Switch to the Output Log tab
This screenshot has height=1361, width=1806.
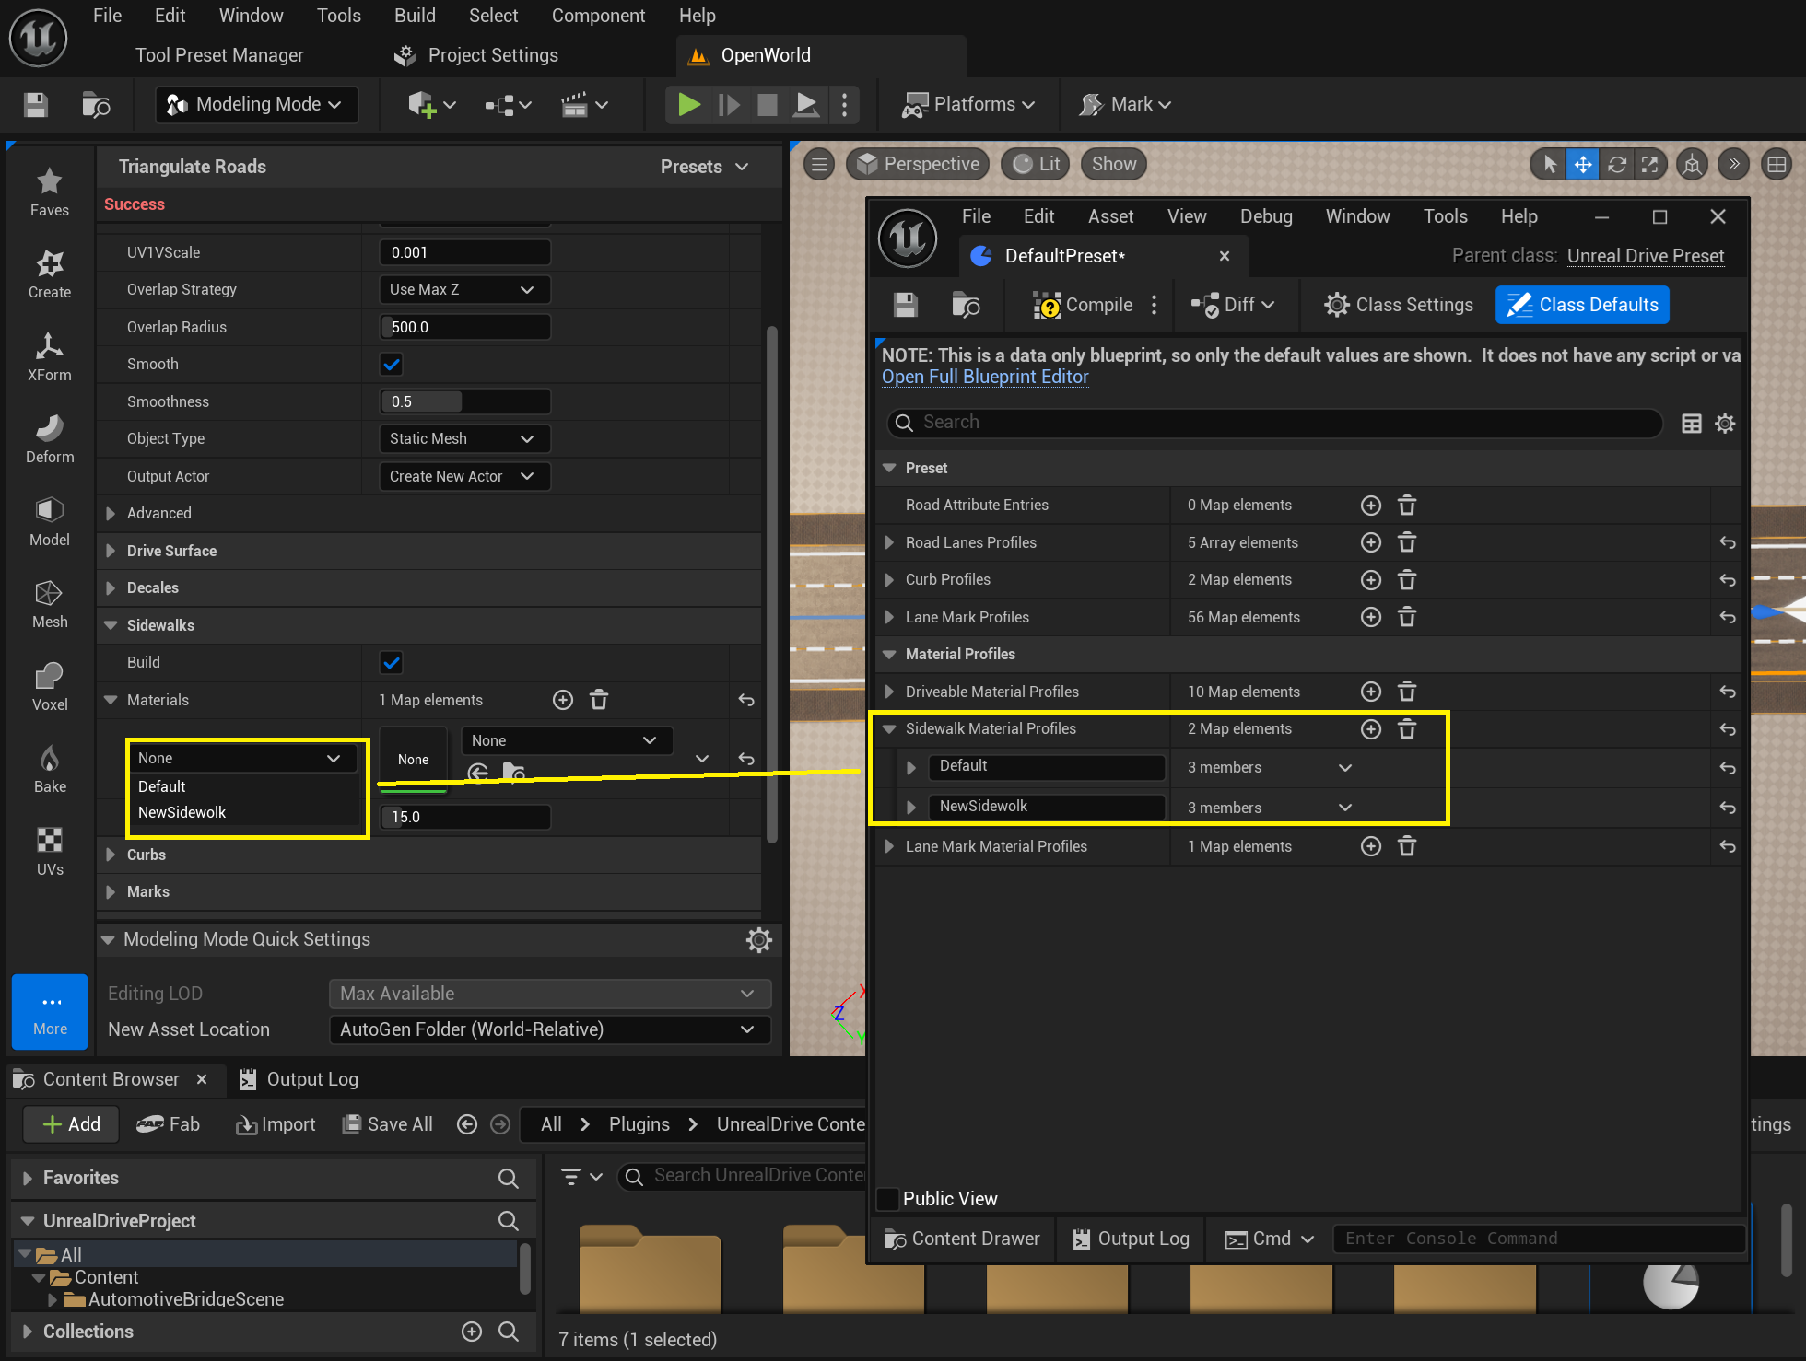299,1079
